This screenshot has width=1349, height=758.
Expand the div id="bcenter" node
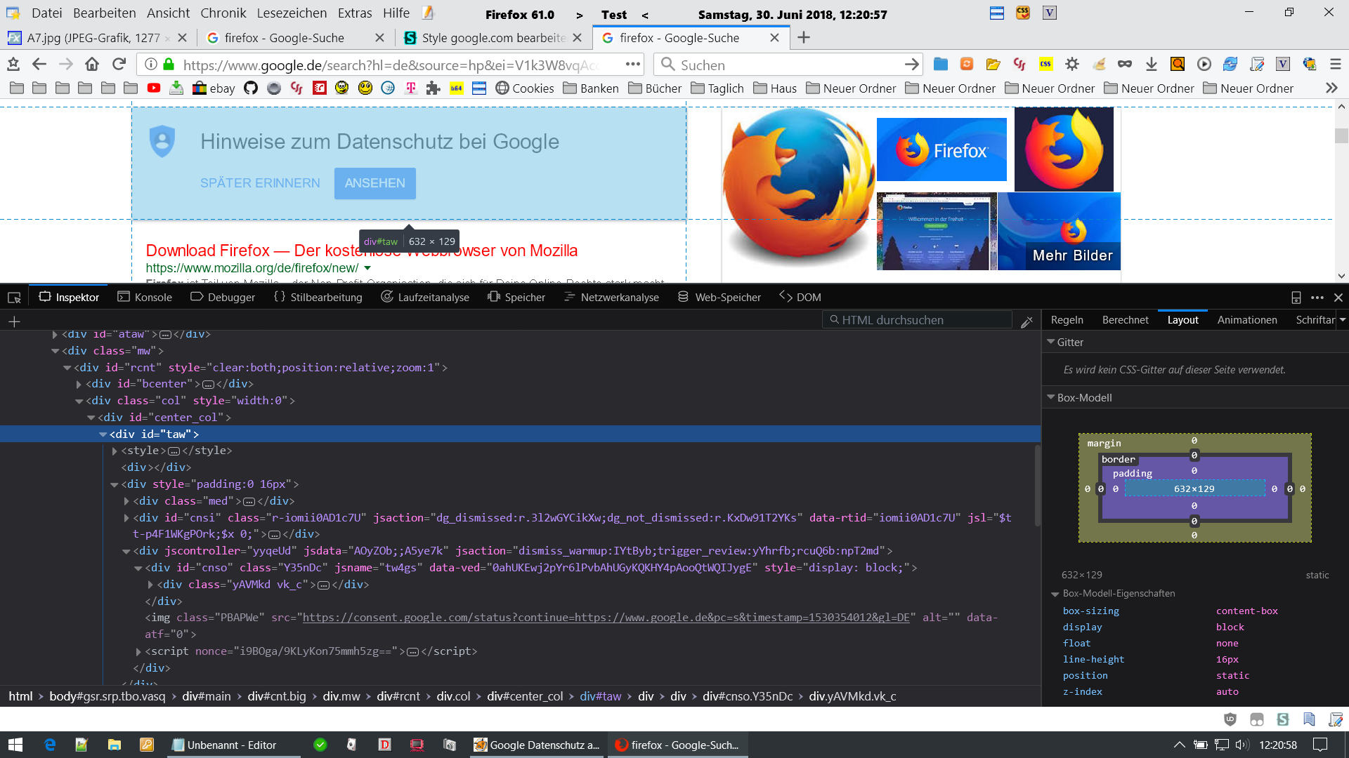79,384
